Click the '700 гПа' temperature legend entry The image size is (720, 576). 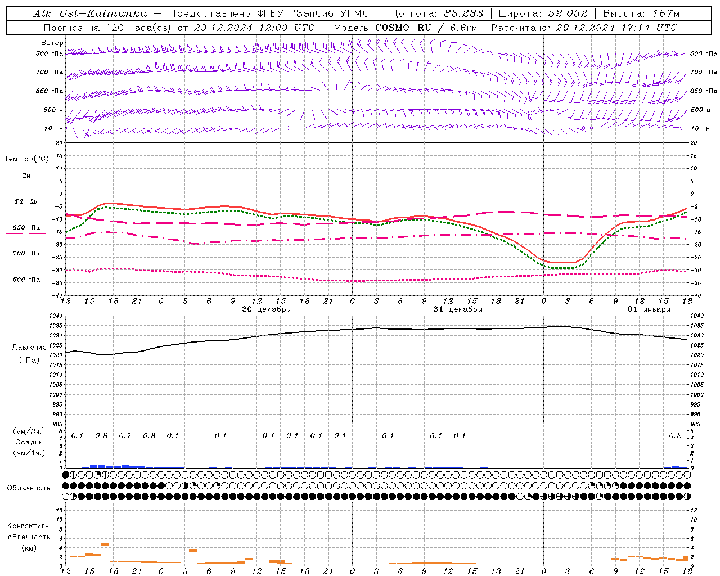click(26, 253)
